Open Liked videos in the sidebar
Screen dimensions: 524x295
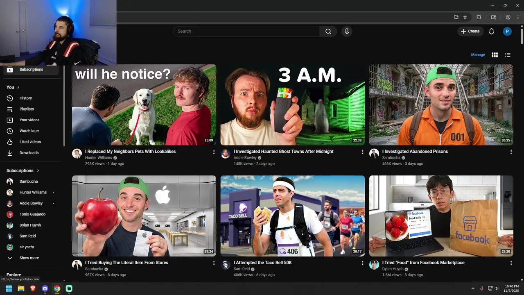tap(32, 142)
